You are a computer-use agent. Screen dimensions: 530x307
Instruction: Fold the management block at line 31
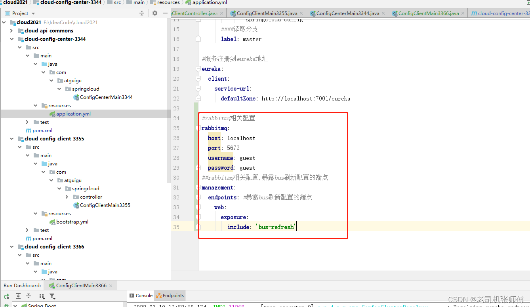coord(198,188)
